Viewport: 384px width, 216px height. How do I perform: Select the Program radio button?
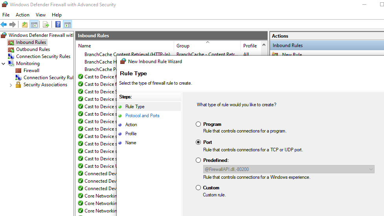tap(198, 124)
